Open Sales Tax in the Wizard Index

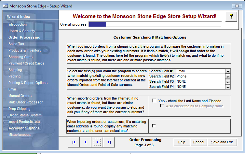click(16, 44)
